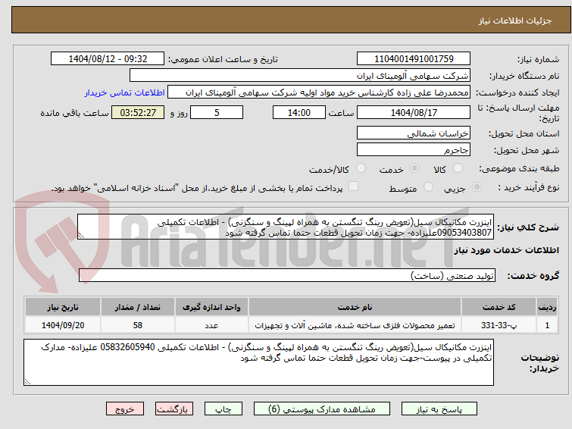
Task: Click the ردیف column header
Action: click(547, 307)
